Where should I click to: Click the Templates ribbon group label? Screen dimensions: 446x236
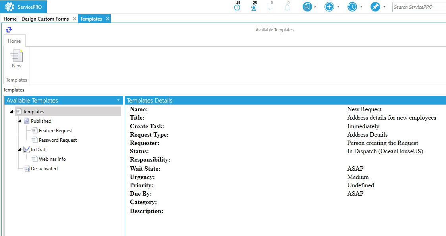(x=17, y=80)
